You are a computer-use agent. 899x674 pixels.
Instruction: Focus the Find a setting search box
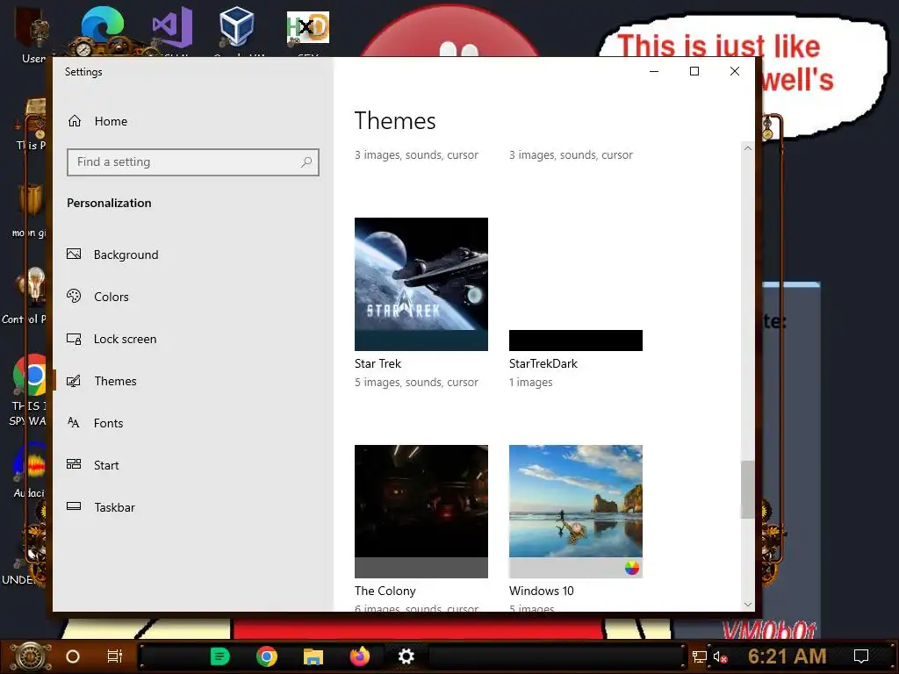[192, 162]
